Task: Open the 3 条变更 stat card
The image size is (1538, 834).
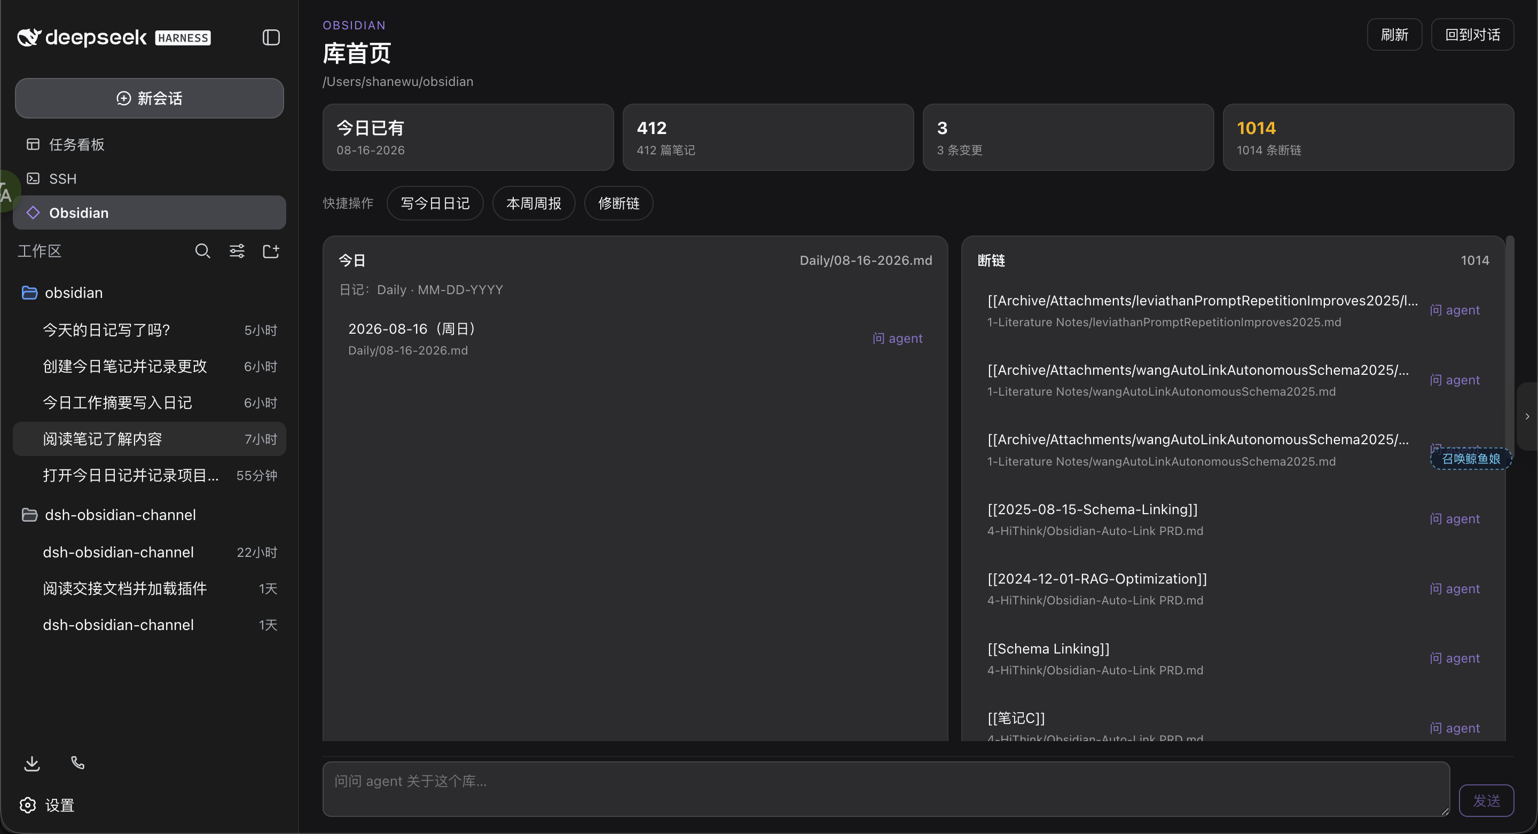Action: (x=1068, y=137)
